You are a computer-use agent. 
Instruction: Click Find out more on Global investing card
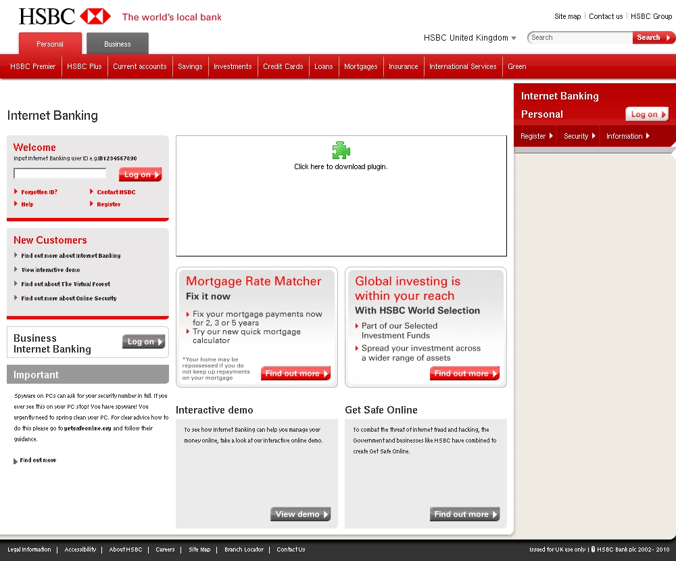464,374
